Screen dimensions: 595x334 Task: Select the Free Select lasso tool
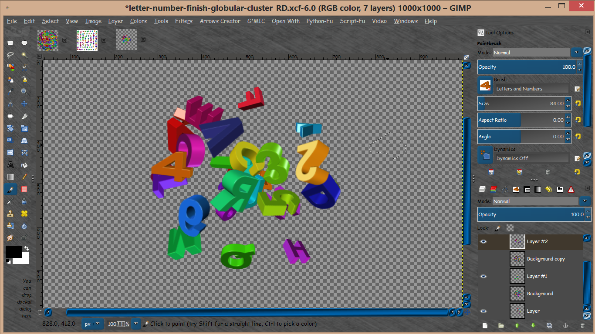[x=10, y=55]
